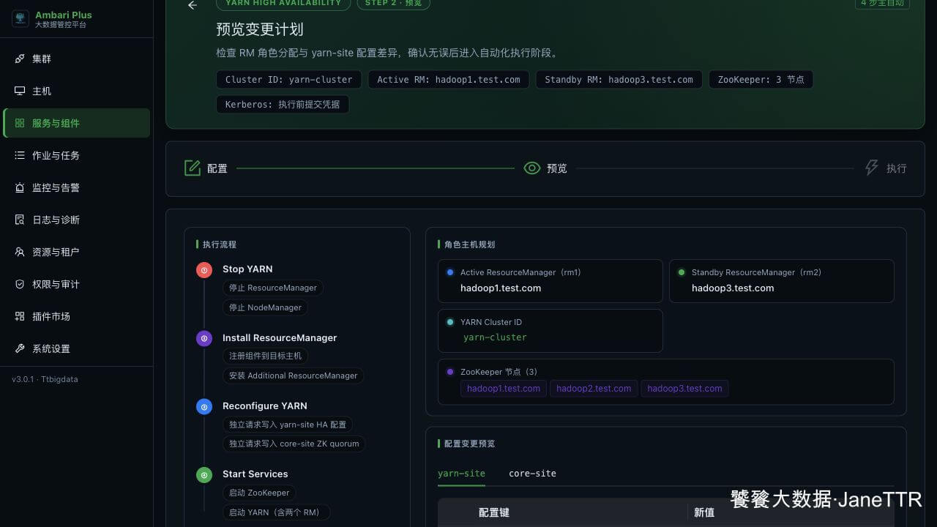The width and height of the screenshot is (937, 527).
Task: Click the 启动 ZooKeeper substep
Action: (259, 493)
